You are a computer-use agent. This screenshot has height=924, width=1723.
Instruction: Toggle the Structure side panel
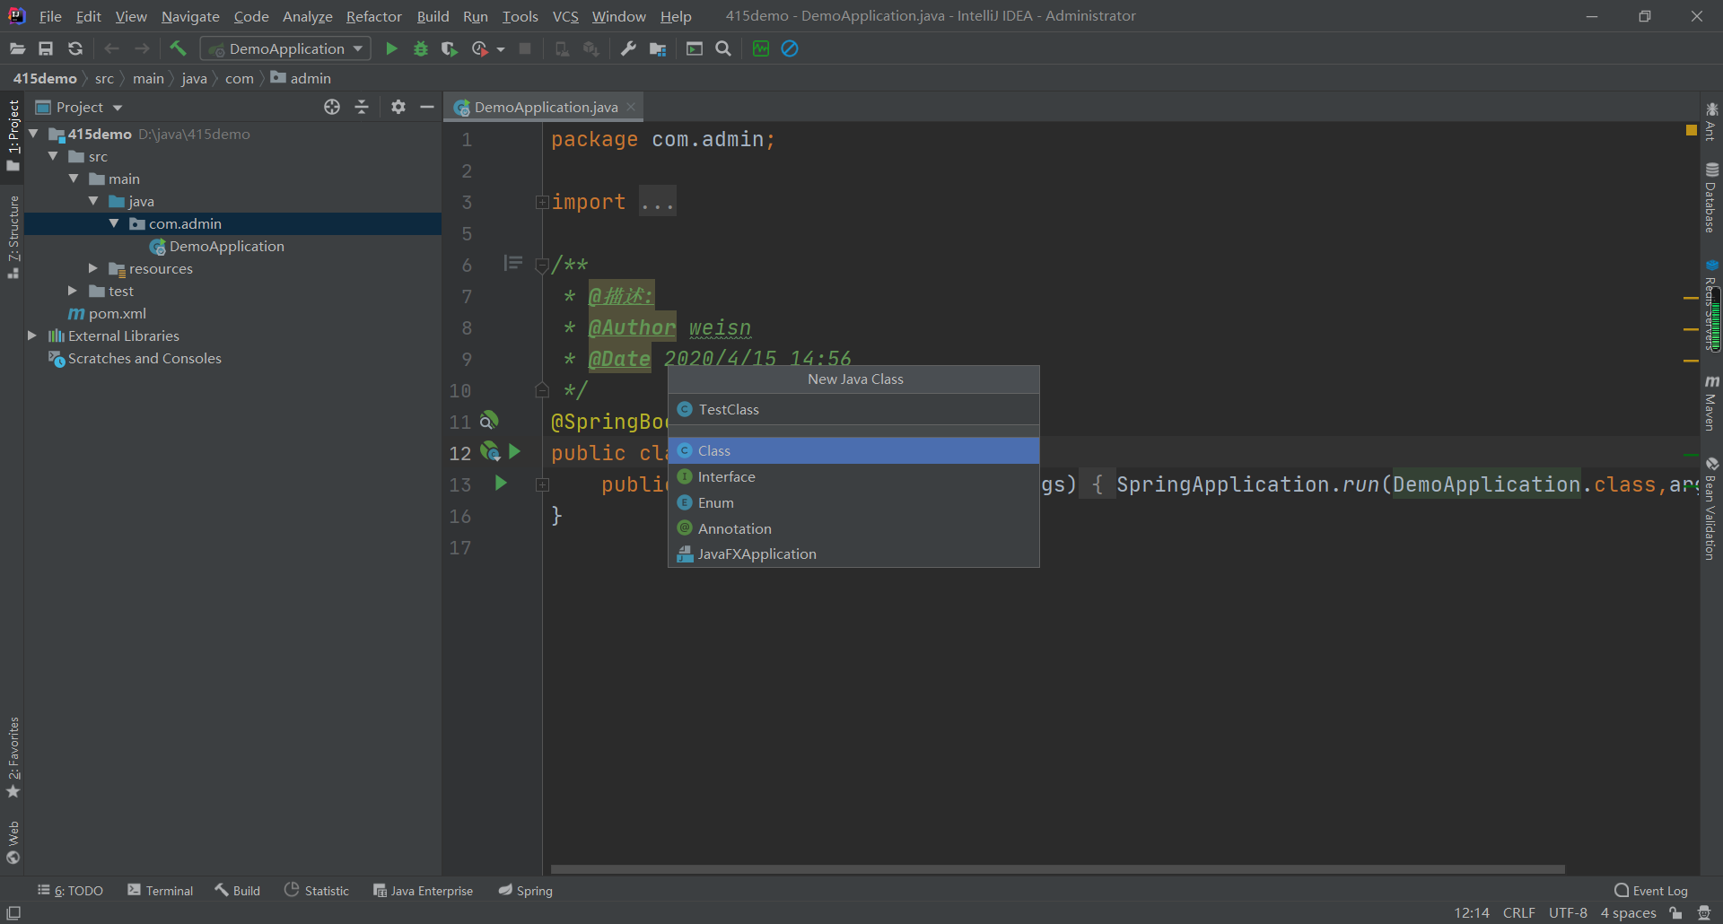click(13, 236)
